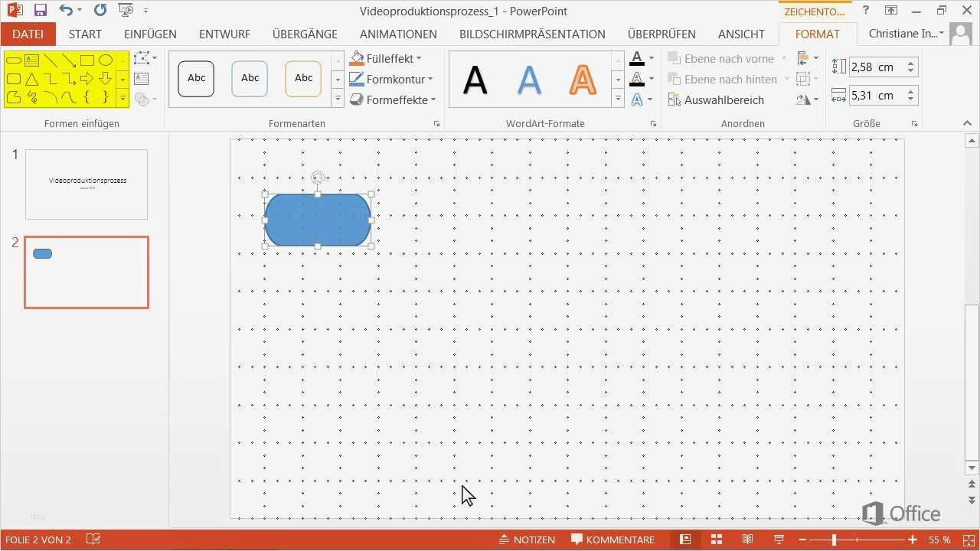Insert a text box via ribbon icon
Screen dimensions: 980x551
pos(141,78)
